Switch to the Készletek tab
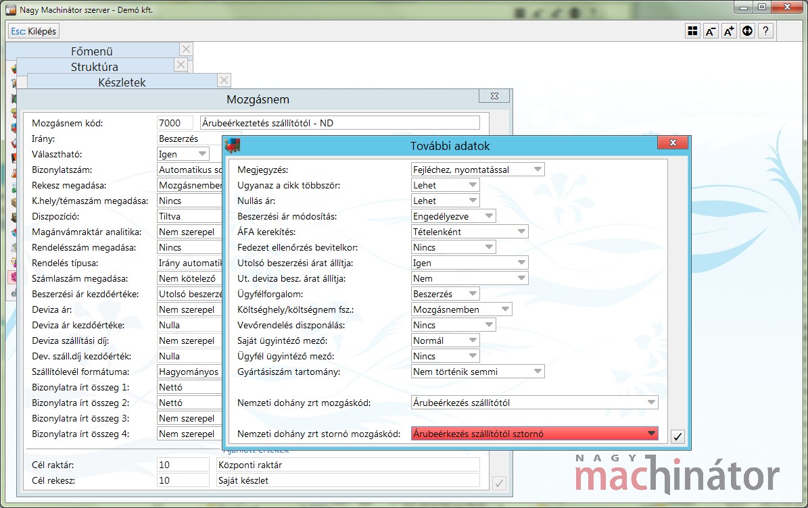808x508 pixels. coord(122,82)
